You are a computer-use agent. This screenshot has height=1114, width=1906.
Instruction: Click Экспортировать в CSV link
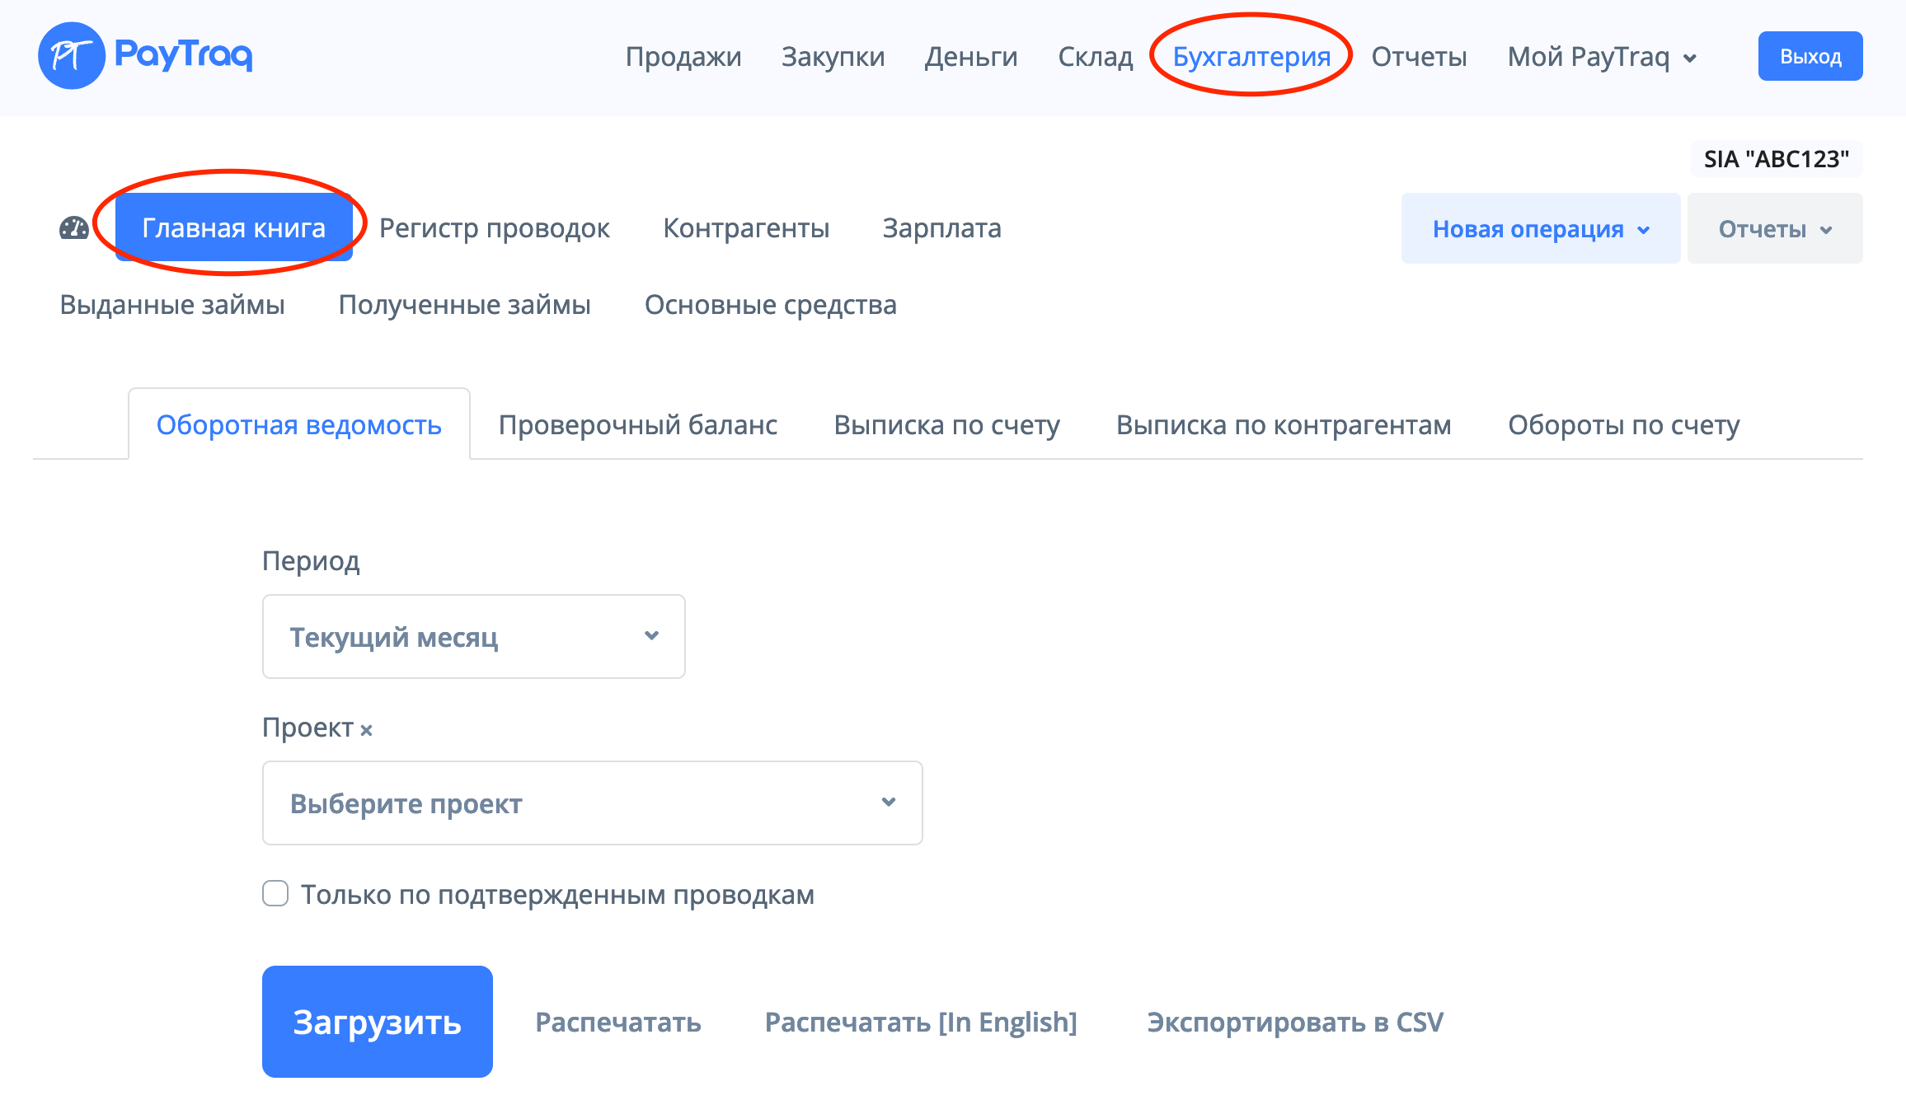[x=1294, y=1022]
